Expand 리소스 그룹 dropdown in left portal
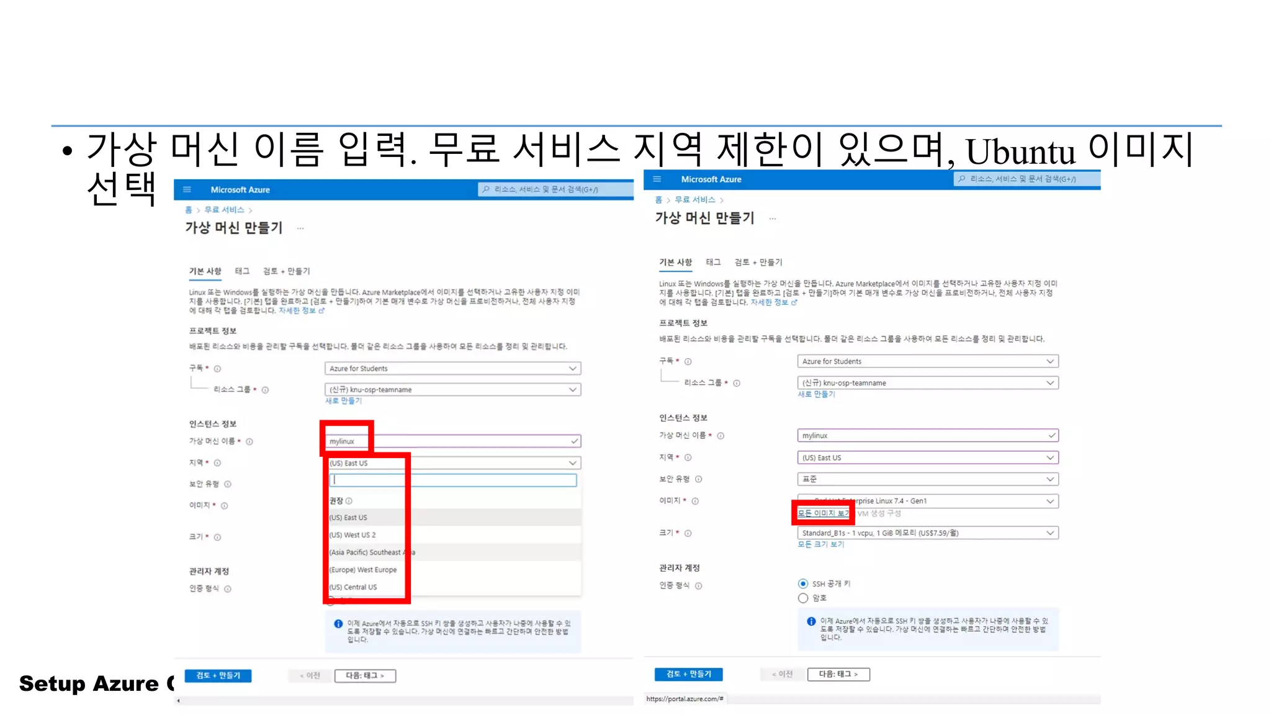Viewport: 1271px width, 715px height. point(452,390)
